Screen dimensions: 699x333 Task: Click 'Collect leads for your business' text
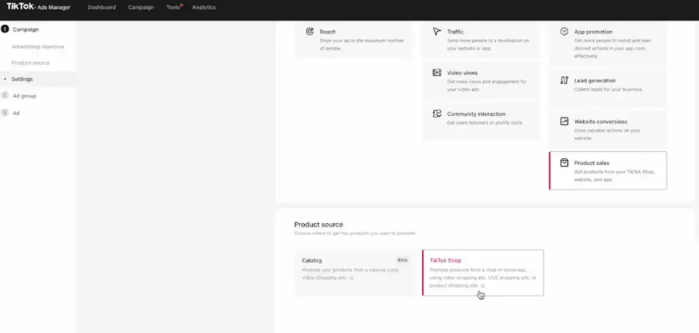[609, 90]
